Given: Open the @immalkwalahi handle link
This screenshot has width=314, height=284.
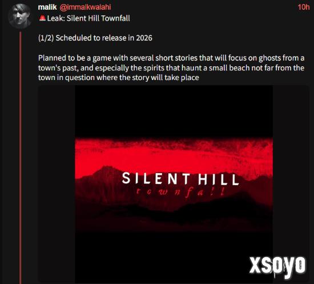Looking at the screenshot, I should [85, 7].
